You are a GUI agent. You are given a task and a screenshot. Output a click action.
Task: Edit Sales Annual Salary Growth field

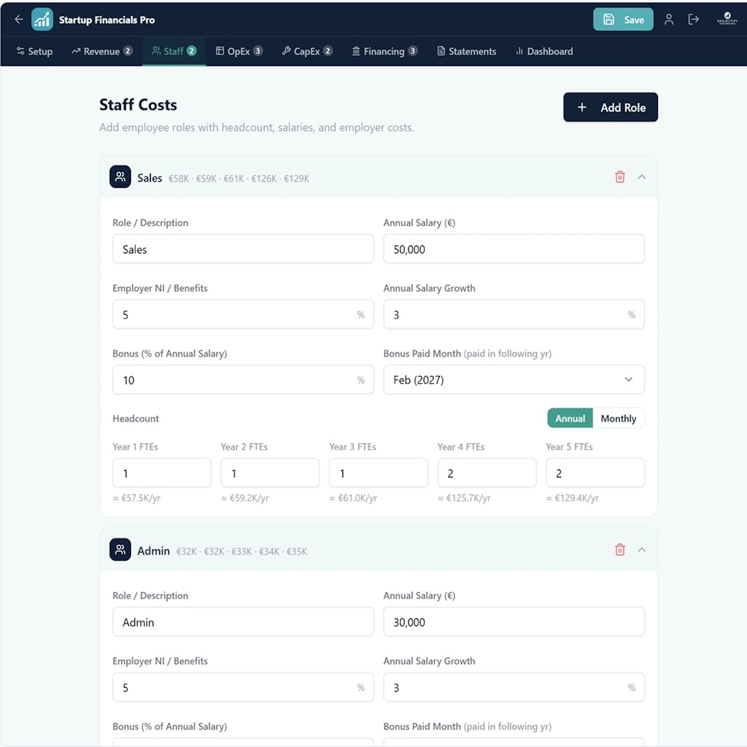[514, 314]
